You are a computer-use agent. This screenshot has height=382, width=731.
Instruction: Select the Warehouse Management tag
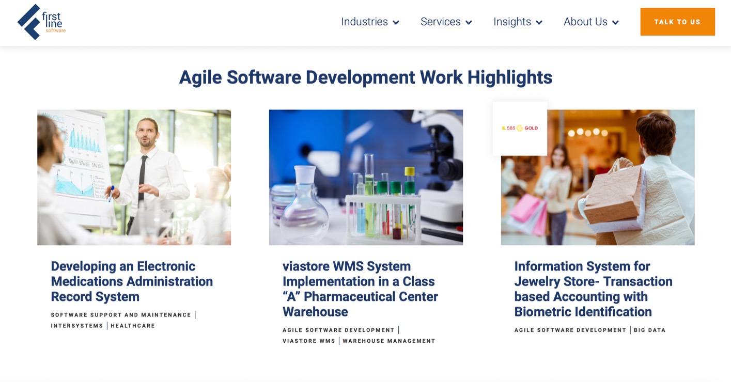(x=389, y=341)
